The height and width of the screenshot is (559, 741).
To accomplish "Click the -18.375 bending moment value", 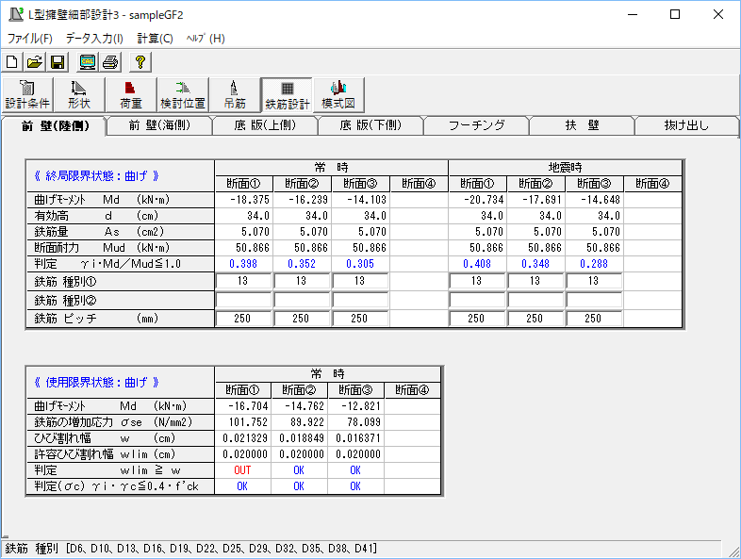I will 250,200.
